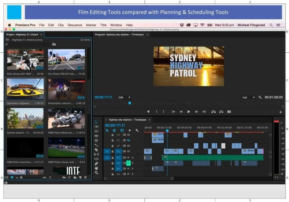Select the Rate Stretch tool
The image size is (289, 202).
coord(96,145)
